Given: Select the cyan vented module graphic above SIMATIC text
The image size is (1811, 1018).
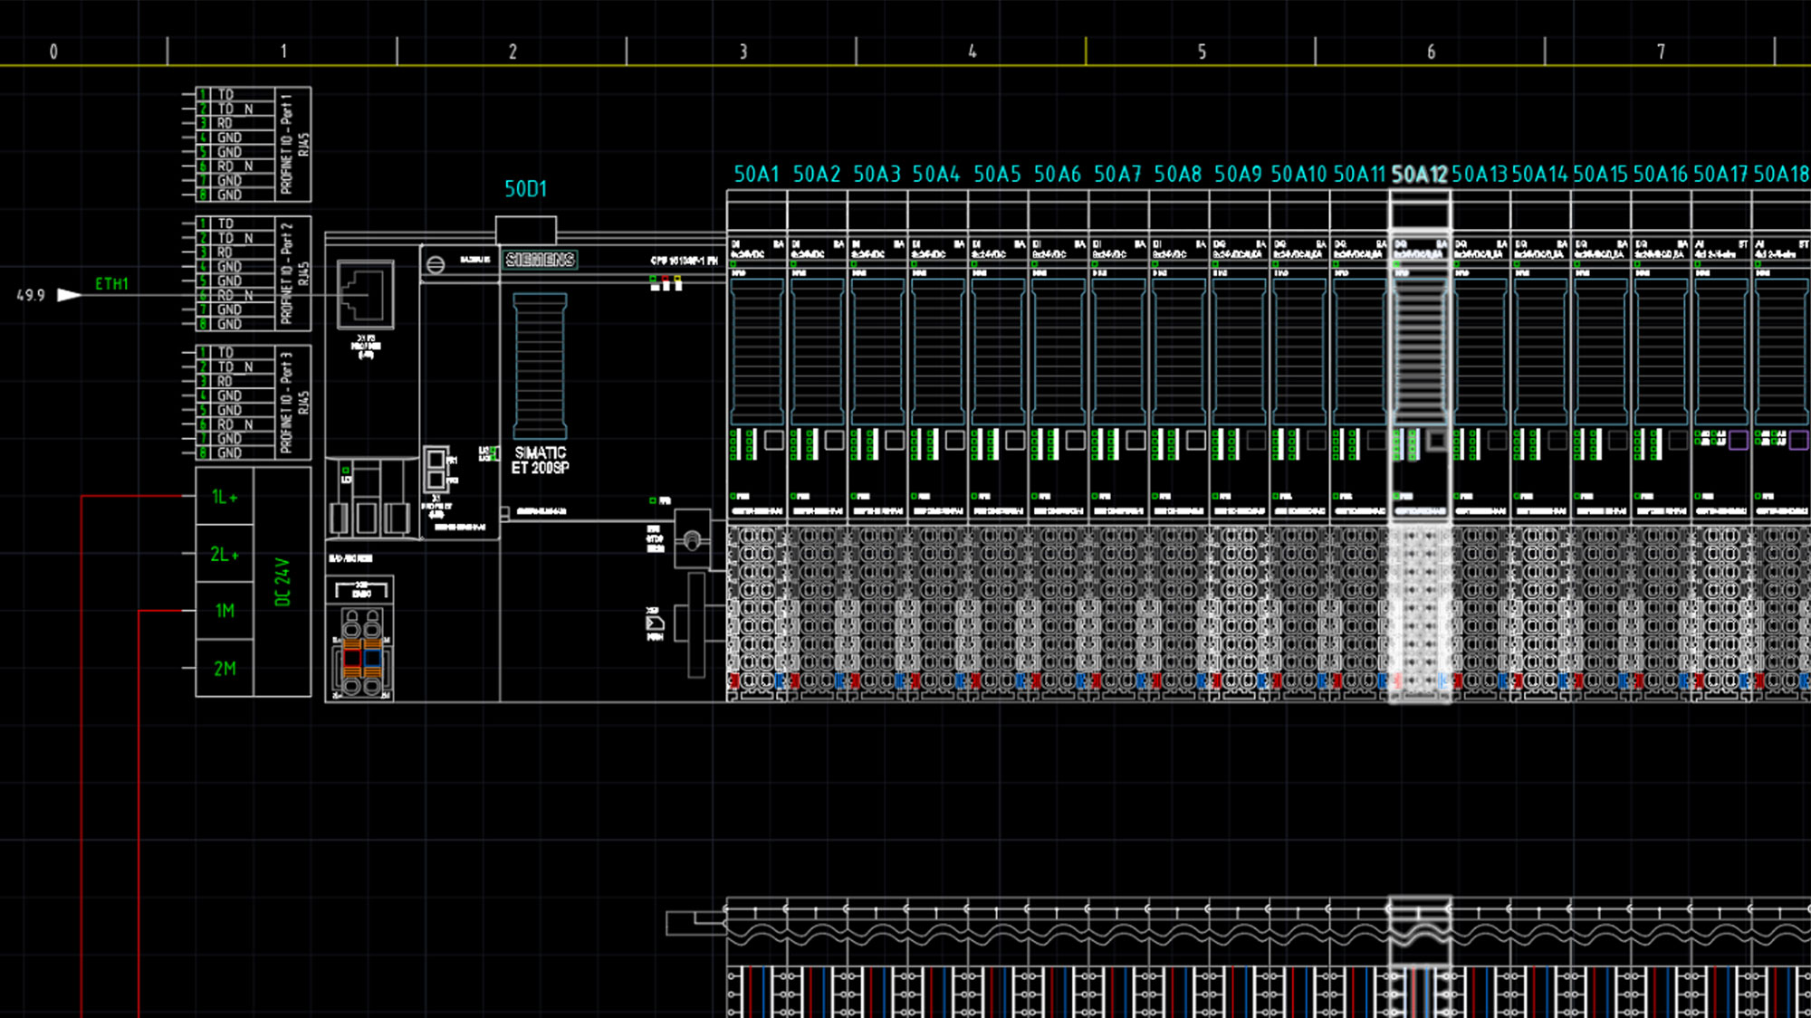Looking at the screenshot, I should pos(540,366).
